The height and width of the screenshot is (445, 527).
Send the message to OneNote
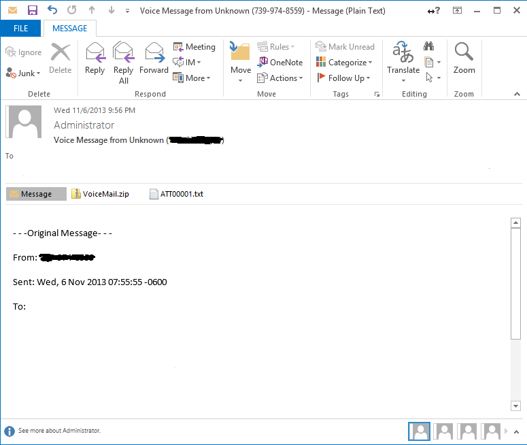(x=279, y=62)
